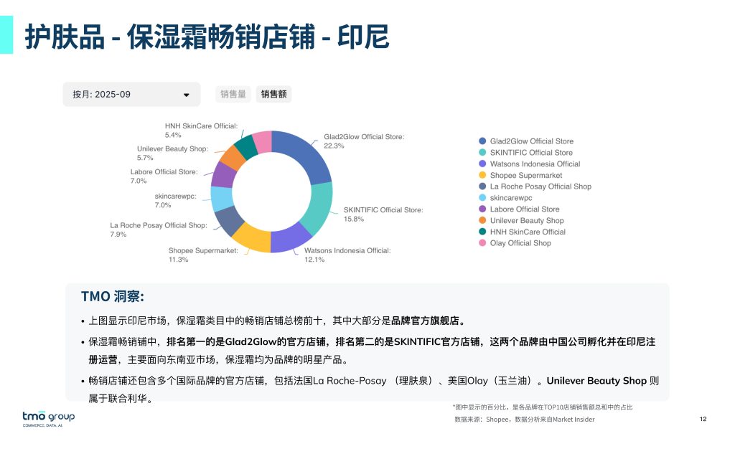This screenshot has width=735, height=459.
Task: Click the footnote about TOP10店铺销售额 percentages
Action: click(543, 407)
